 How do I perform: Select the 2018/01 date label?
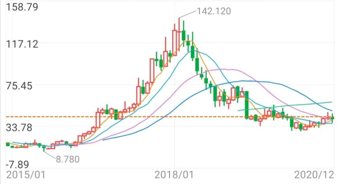174,175
